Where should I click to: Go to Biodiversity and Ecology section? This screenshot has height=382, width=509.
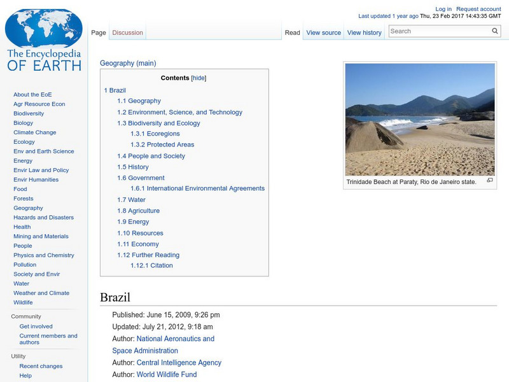tap(158, 123)
